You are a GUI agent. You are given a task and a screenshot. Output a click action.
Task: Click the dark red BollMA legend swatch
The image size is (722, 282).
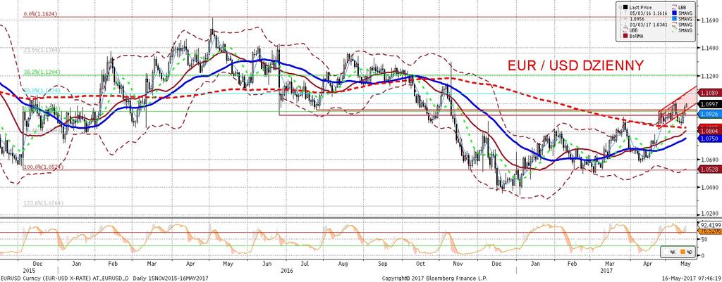[625, 36]
